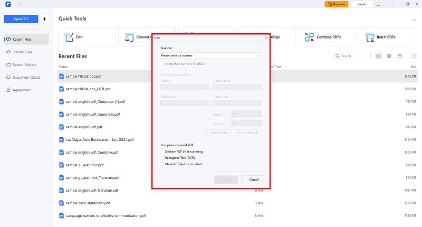The height and width of the screenshot is (227, 422).
Task: Click the feedback icon in title bar
Action: pos(378,4)
